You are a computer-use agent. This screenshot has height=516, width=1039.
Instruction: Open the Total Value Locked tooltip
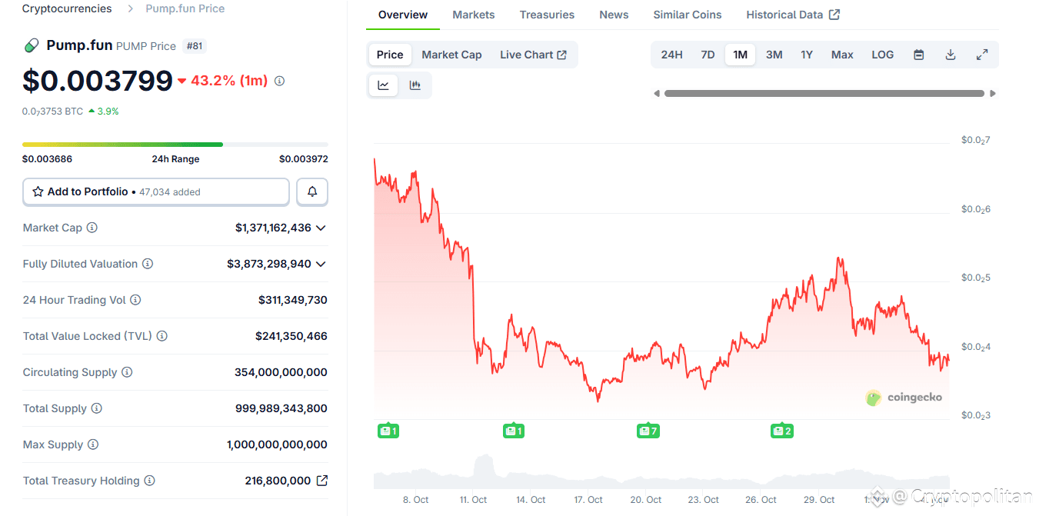(x=161, y=336)
